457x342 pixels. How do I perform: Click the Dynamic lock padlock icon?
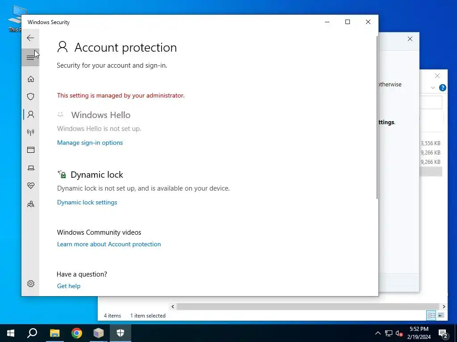click(x=62, y=175)
